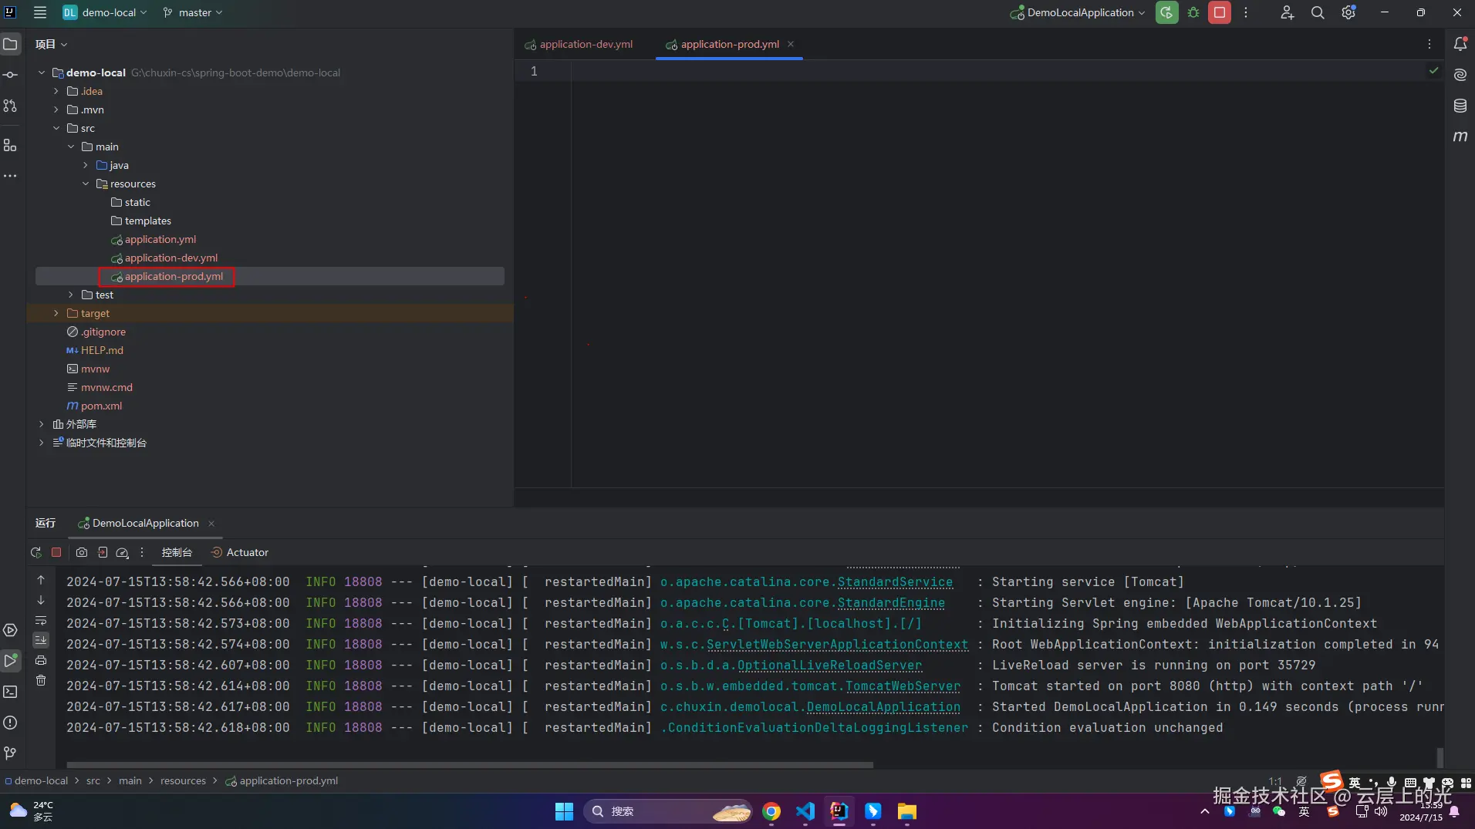The width and height of the screenshot is (1475, 829).
Task: Clear console output with trash icon
Action: [x=41, y=680]
